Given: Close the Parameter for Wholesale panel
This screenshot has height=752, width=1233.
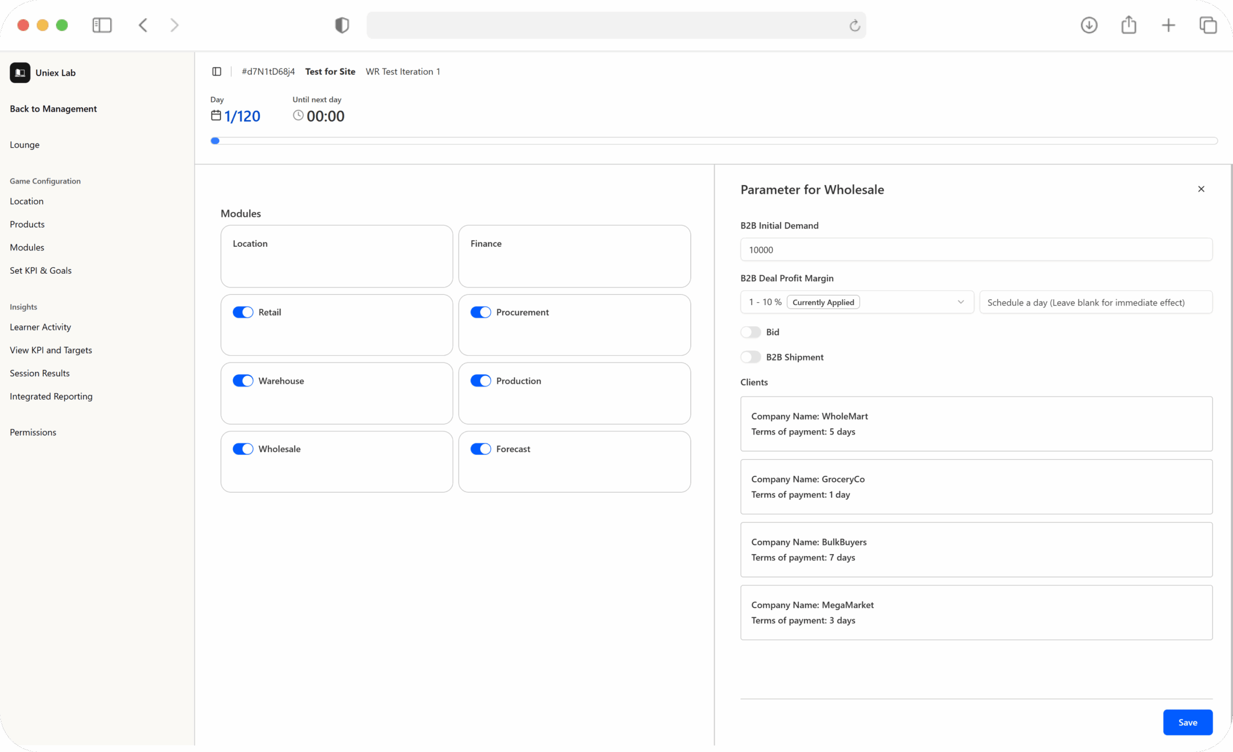Looking at the screenshot, I should tap(1201, 189).
